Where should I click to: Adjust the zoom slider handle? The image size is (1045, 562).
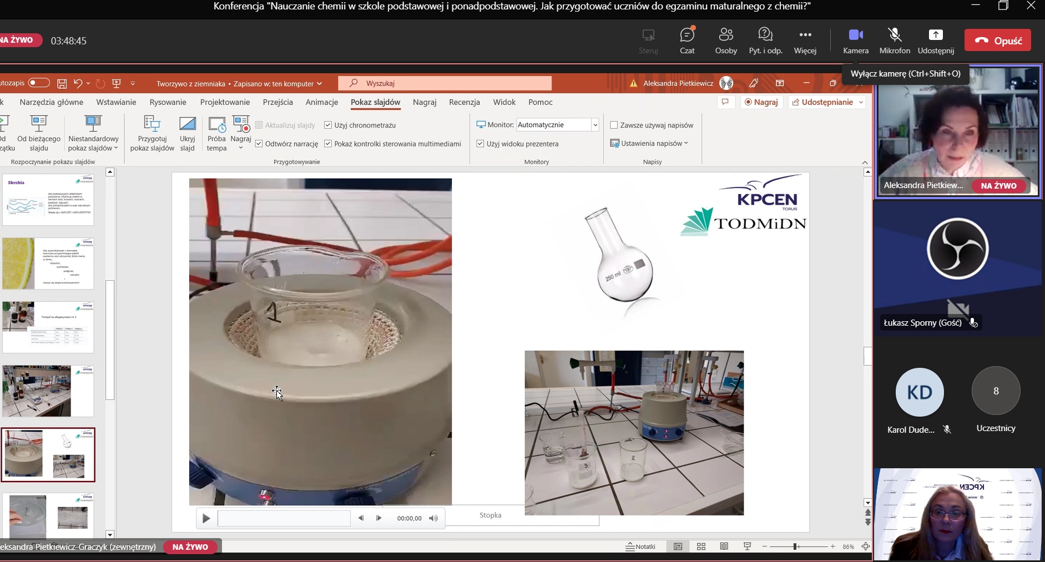[x=795, y=546]
